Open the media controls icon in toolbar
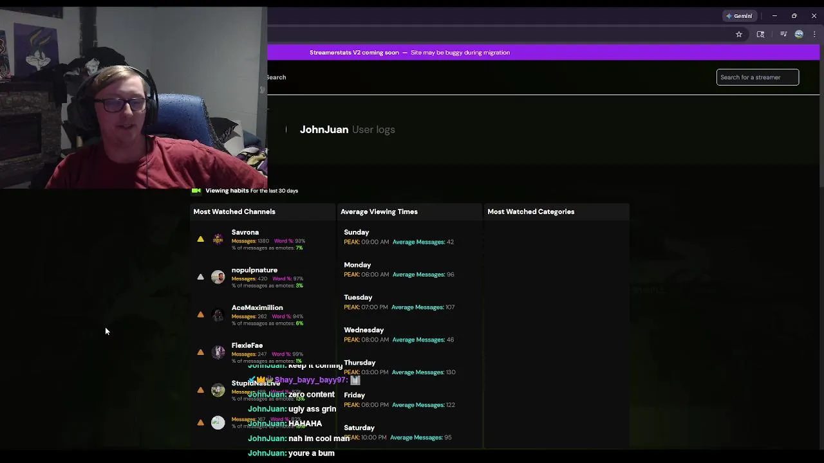The width and height of the screenshot is (824, 463). (783, 34)
